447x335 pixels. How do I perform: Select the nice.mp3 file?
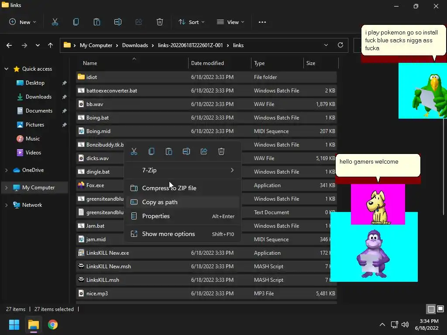206,294
